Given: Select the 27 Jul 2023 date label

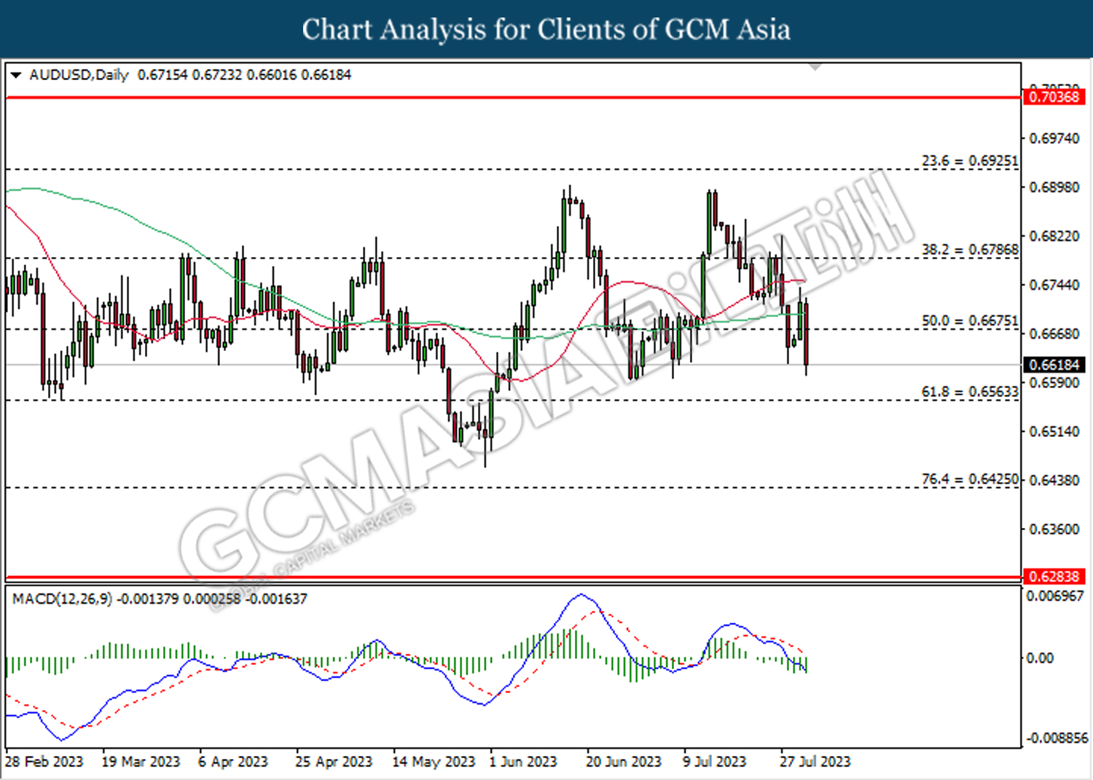Looking at the screenshot, I should 815,762.
